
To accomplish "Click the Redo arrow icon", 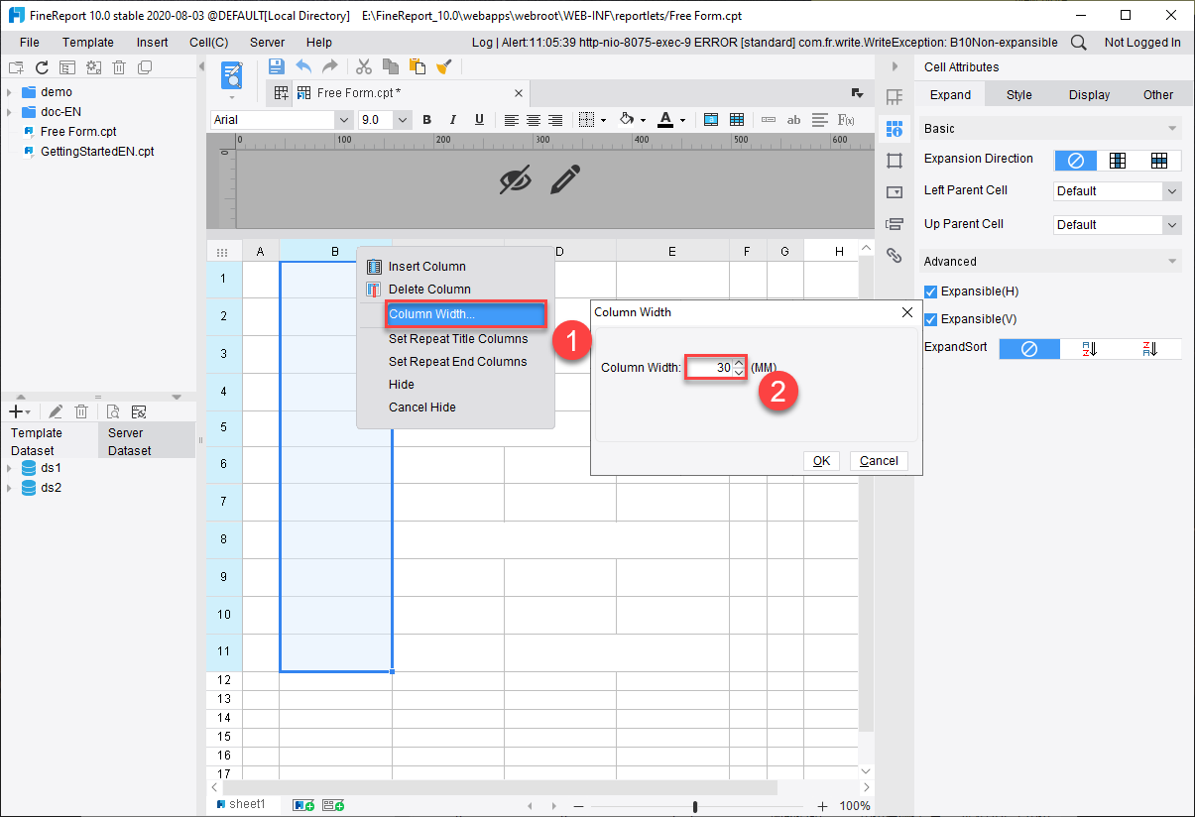I will pyautogui.click(x=330, y=66).
